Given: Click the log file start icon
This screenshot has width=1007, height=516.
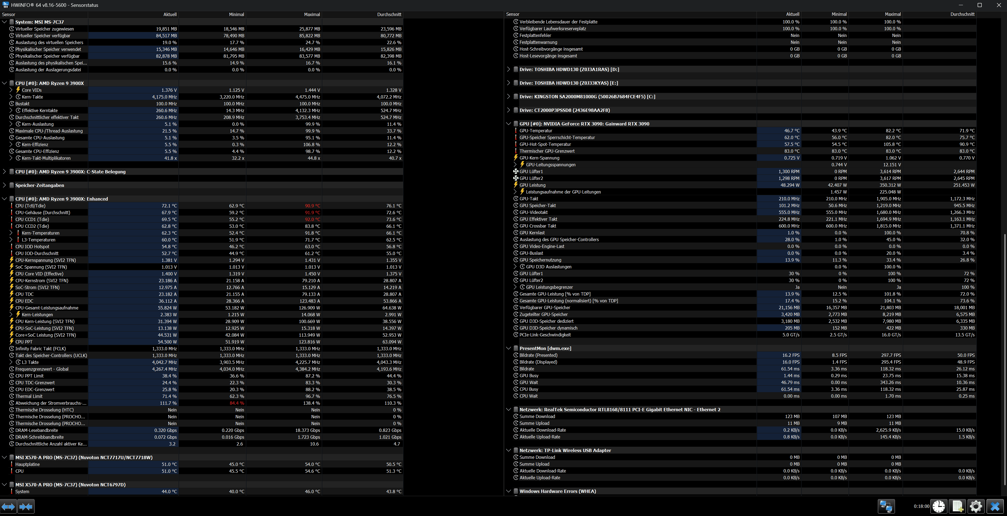Looking at the screenshot, I should pos(957,506).
